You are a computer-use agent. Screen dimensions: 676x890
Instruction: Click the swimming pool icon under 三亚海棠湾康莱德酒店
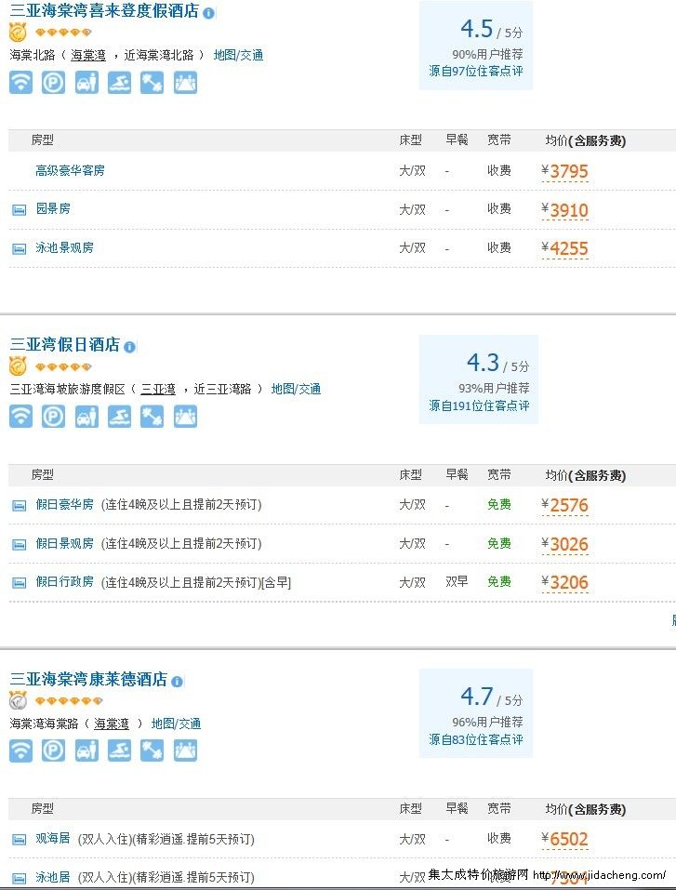(x=119, y=751)
